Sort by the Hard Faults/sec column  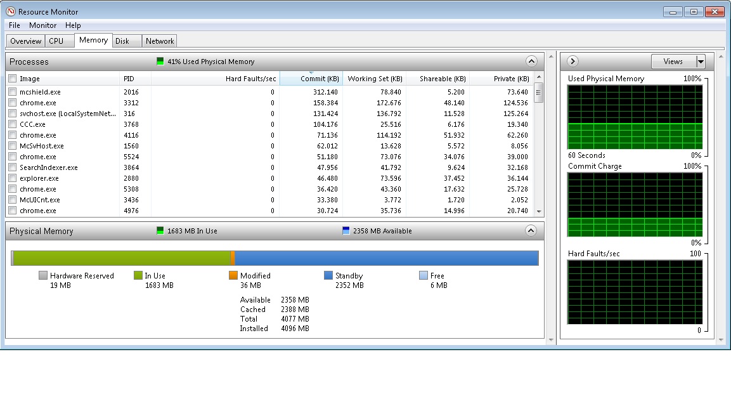coord(216,79)
